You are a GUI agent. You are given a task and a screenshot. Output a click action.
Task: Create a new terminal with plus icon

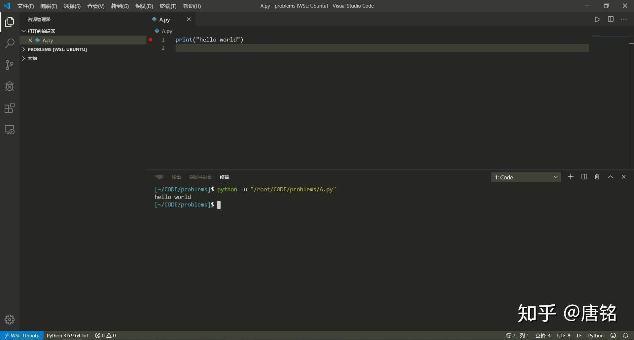tap(571, 177)
